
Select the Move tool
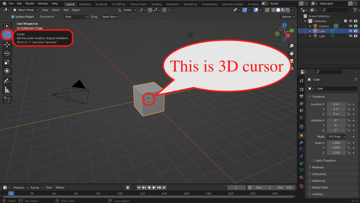click(x=7, y=45)
